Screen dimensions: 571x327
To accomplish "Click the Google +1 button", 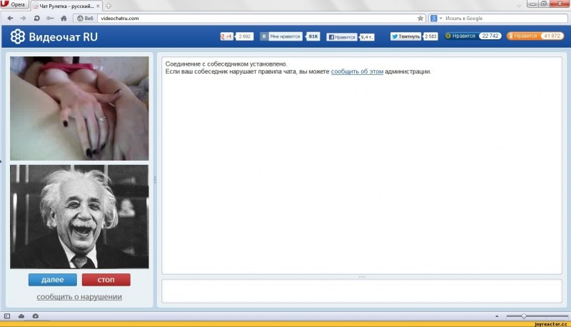I will click(226, 36).
